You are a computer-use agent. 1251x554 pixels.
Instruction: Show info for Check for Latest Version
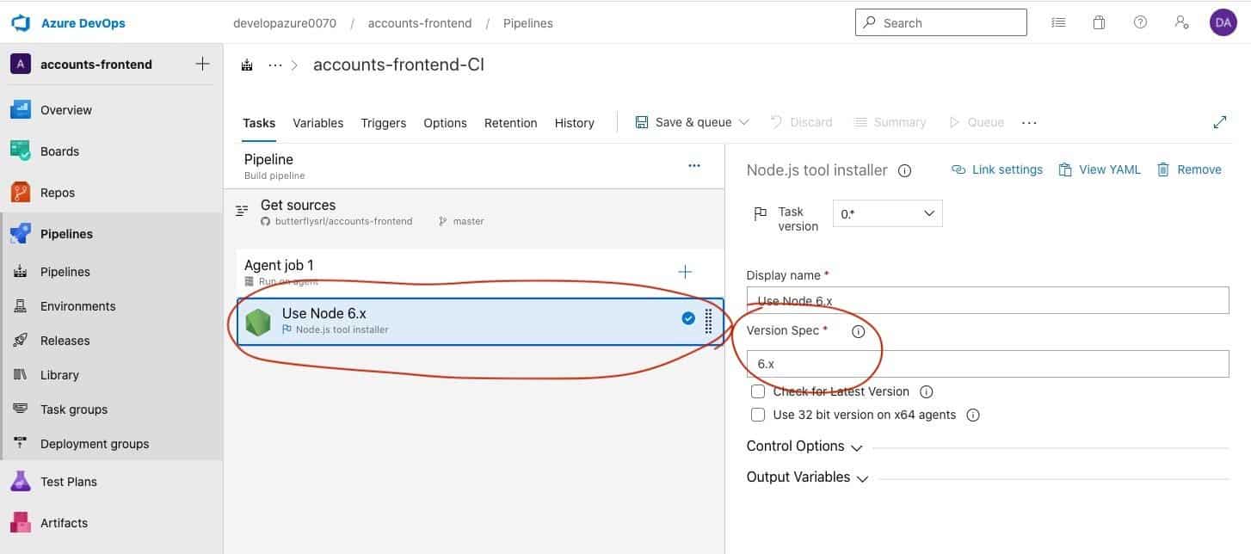pos(926,391)
